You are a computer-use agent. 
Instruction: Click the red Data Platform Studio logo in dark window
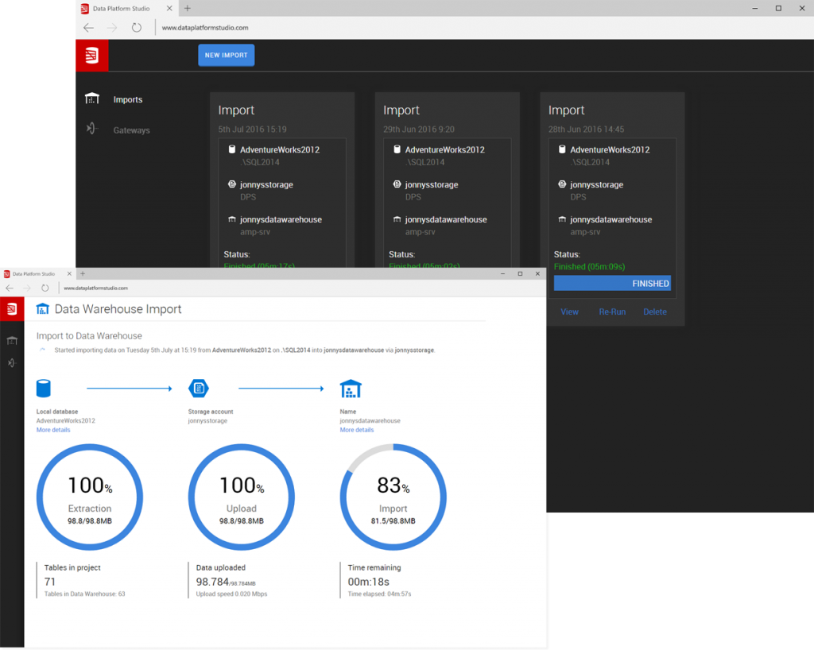tap(92, 55)
